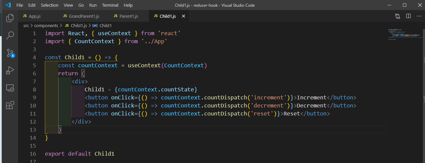Viewport: 425px width, 163px height.
Task: Click 'countContext' variable on line 5
Action: coord(98,66)
